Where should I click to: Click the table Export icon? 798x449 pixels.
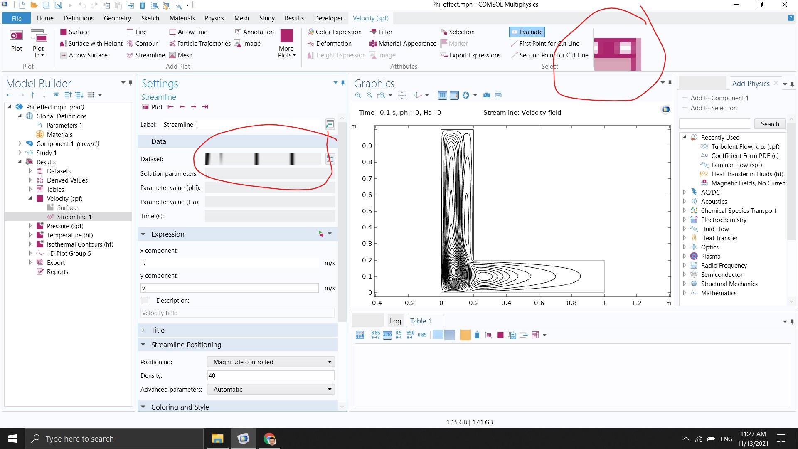point(524,335)
